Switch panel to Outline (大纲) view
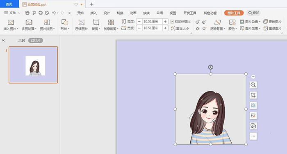 point(21,40)
